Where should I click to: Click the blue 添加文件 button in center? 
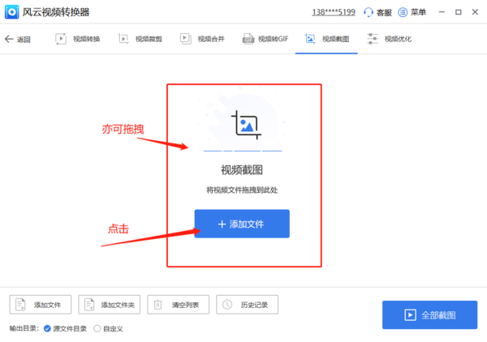(x=242, y=224)
